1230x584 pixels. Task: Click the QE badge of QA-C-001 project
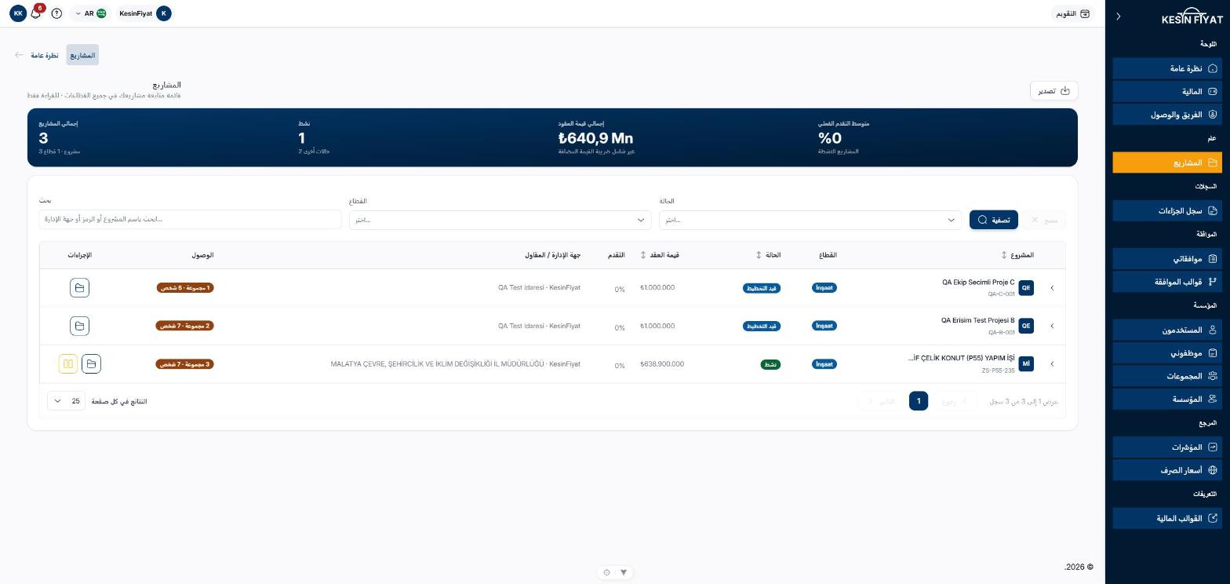point(1026,288)
